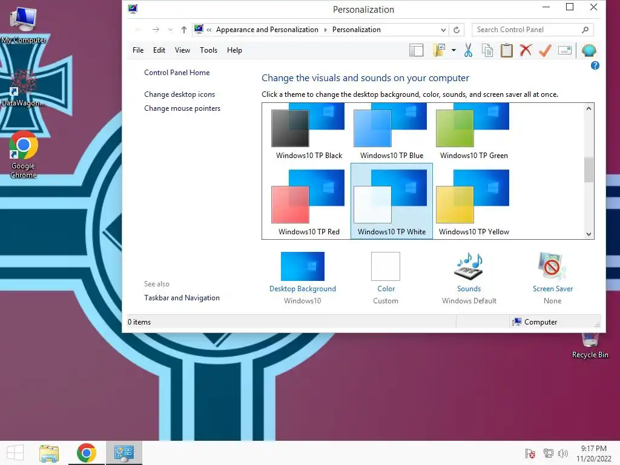Open File Explorer from taskbar
This screenshot has width=620, height=465.
tap(49, 453)
